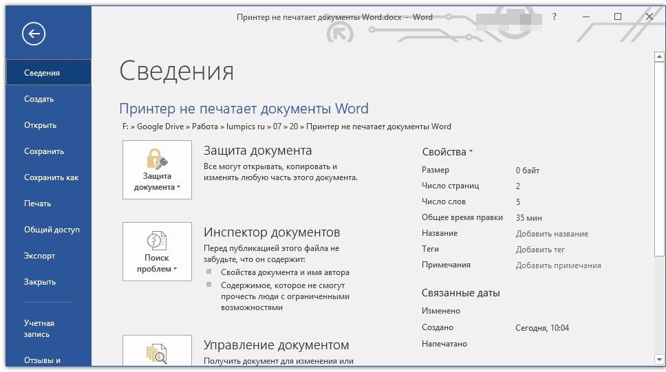The image size is (666, 372).
Task: Click the scroll down arrow
Action: (659, 360)
